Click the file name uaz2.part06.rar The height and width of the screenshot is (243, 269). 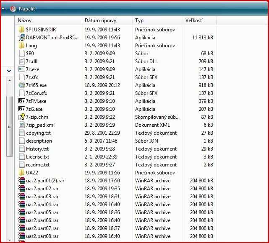coord(42,220)
